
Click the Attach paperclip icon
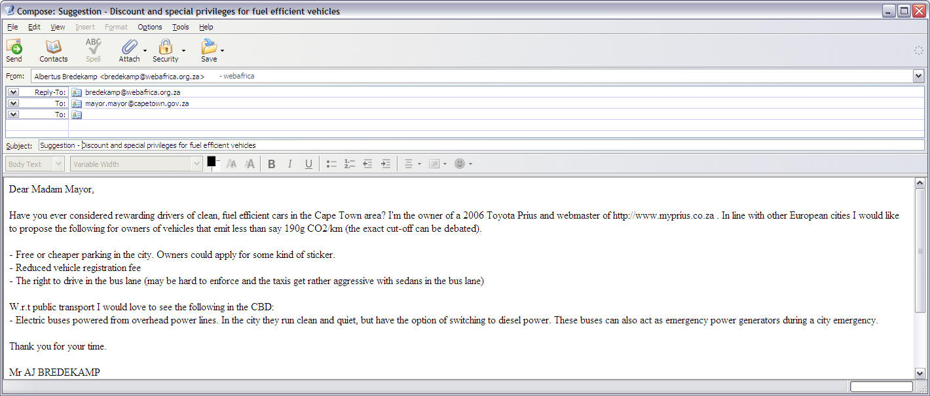coord(129,46)
